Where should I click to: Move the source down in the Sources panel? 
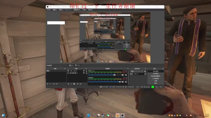pos(80,84)
